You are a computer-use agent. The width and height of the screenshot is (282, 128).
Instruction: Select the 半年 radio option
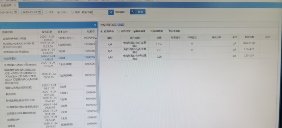tap(58, 12)
